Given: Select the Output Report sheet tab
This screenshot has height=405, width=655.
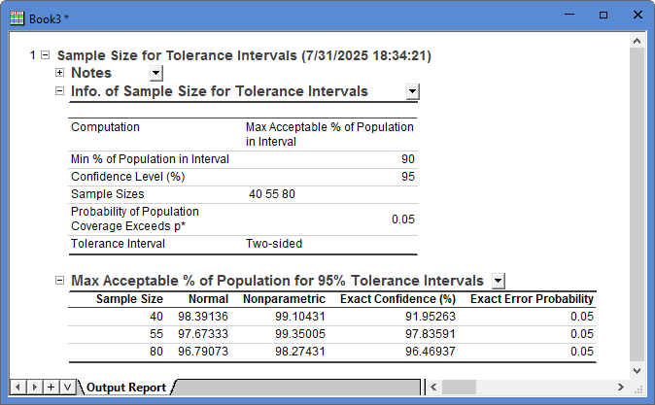Looking at the screenshot, I should 126,388.
